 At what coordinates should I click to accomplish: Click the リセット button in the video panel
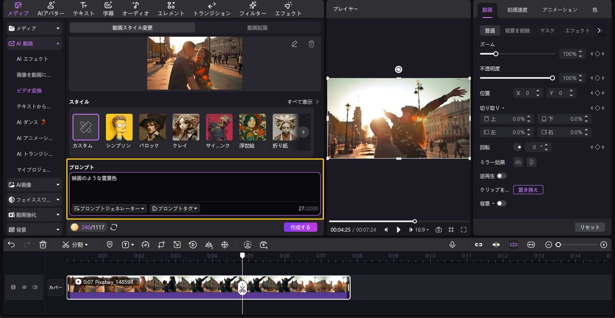[590, 227]
